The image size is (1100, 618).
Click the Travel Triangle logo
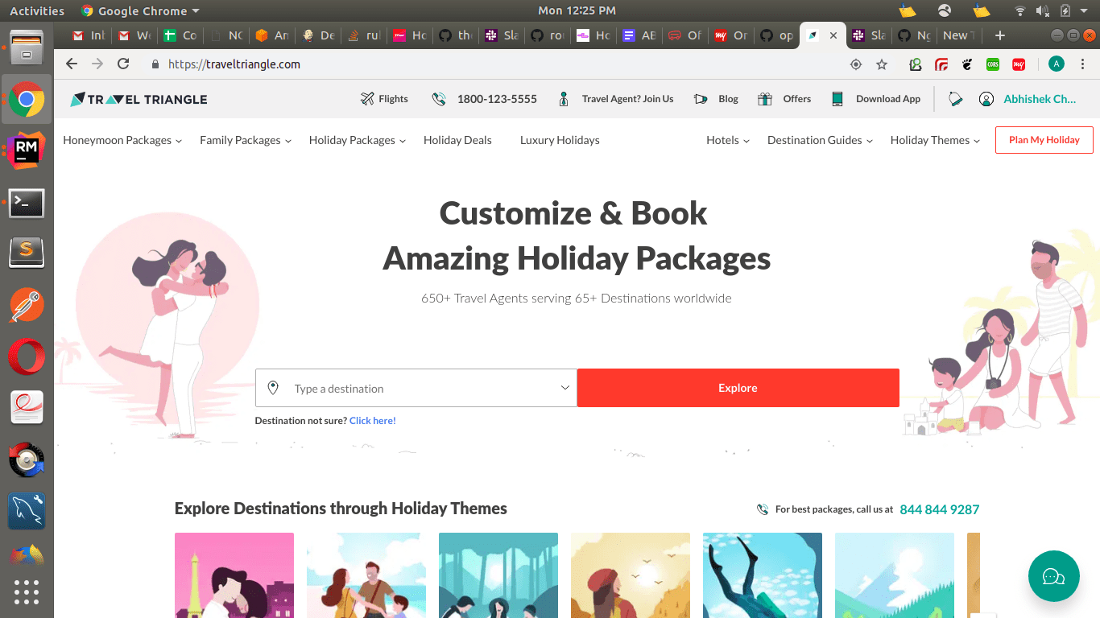coord(139,99)
